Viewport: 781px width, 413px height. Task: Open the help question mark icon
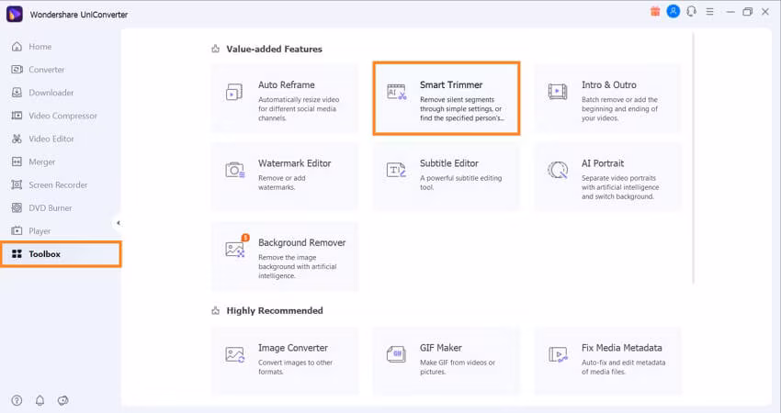coord(17,400)
